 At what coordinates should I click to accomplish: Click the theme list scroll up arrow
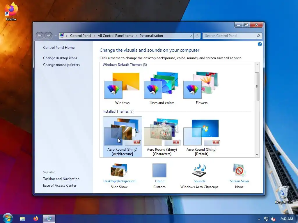click(257, 65)
